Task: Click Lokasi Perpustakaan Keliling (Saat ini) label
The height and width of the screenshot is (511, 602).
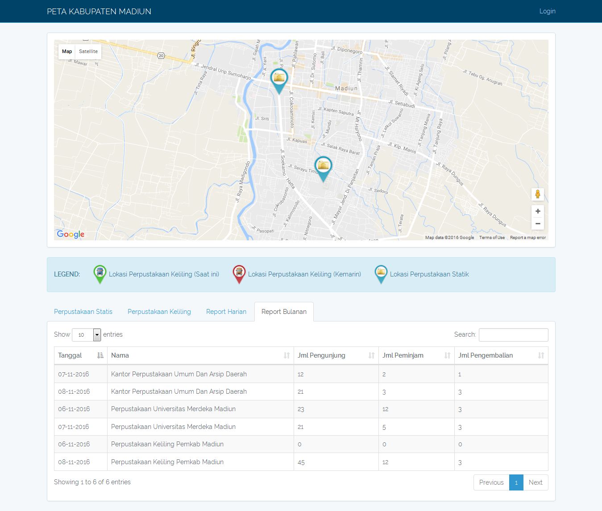Action: [164, 274]
